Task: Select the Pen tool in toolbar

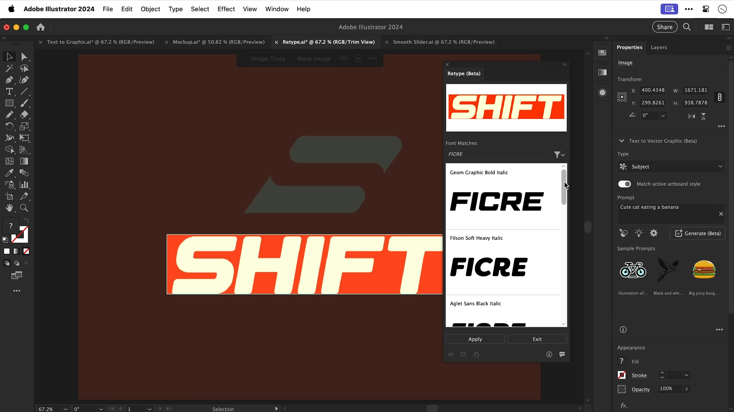Action: click(x=10, y=80)
